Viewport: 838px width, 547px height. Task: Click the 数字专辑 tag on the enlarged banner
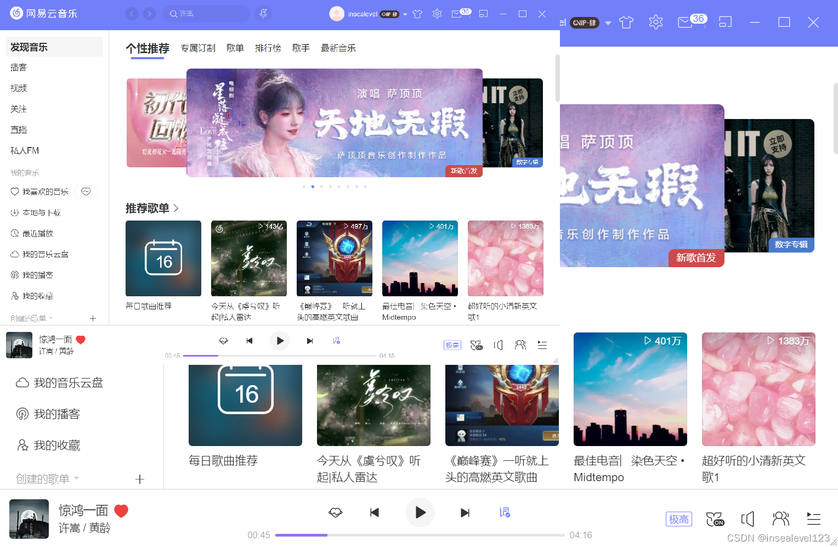pyautogui.click(x=791, y=245)
